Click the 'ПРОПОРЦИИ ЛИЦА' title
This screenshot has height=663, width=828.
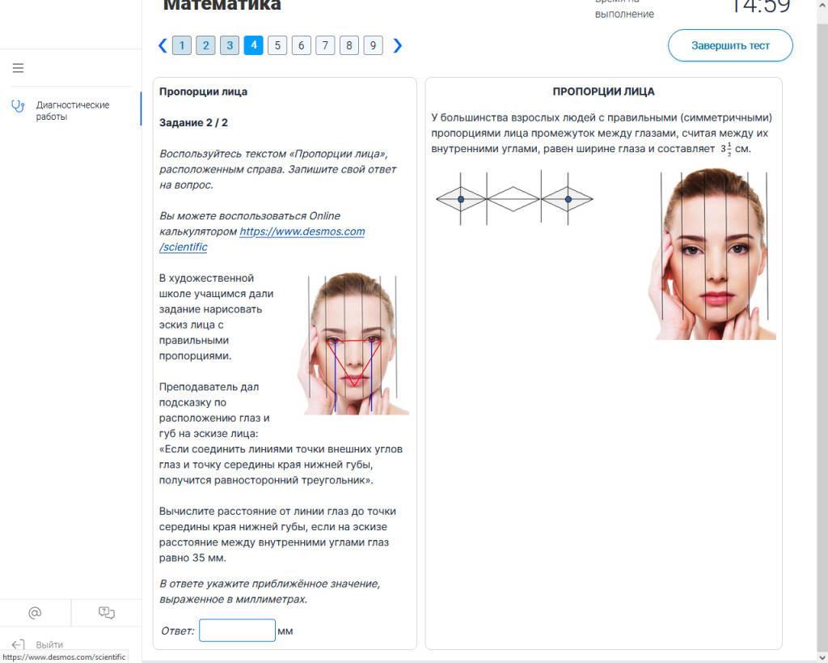pyautogui.click(x=603, y=91)
